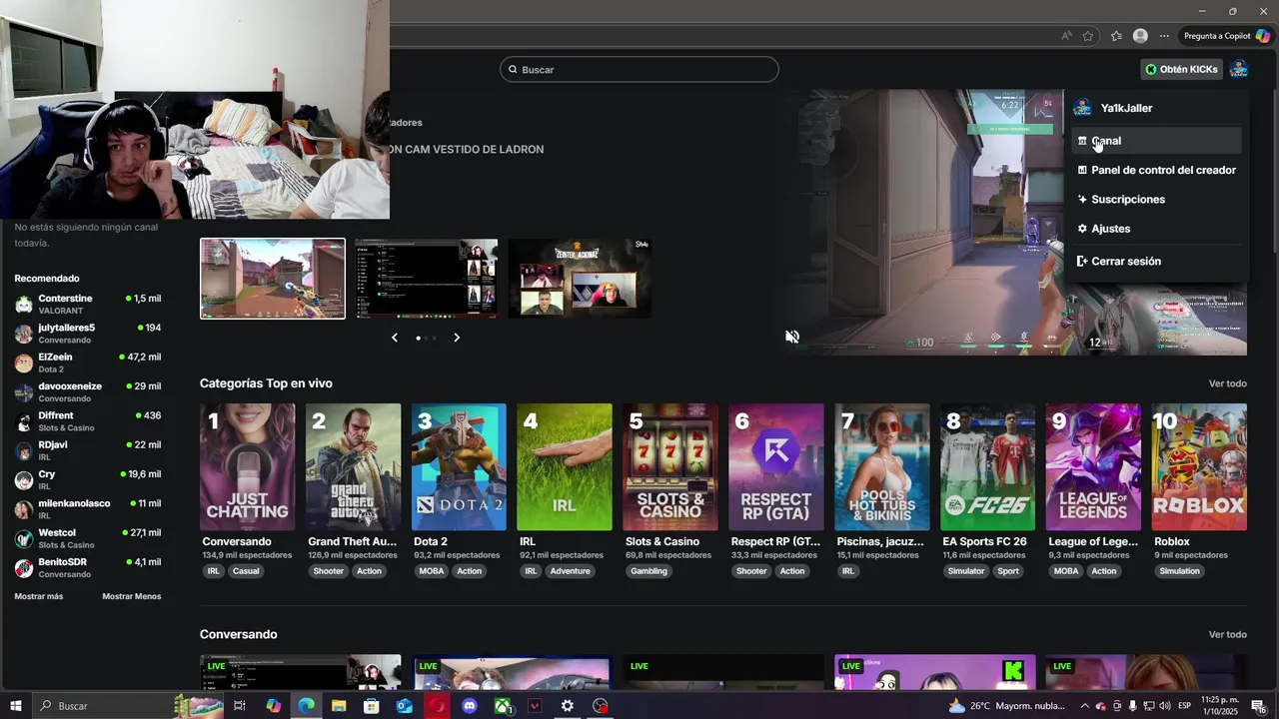Open the Roblox category card
1279x719 pixels.
[1199, 467]
